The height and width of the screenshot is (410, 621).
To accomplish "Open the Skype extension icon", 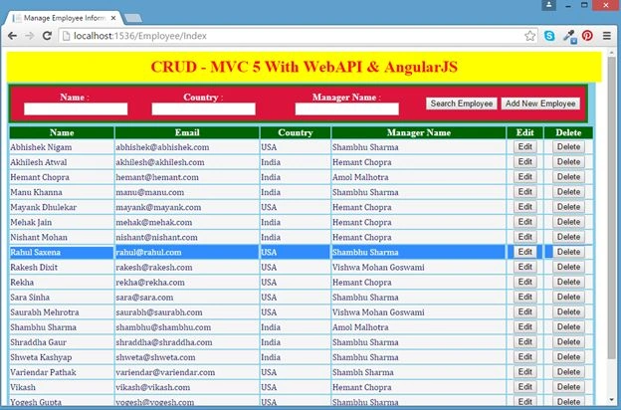I will [549, 36].
